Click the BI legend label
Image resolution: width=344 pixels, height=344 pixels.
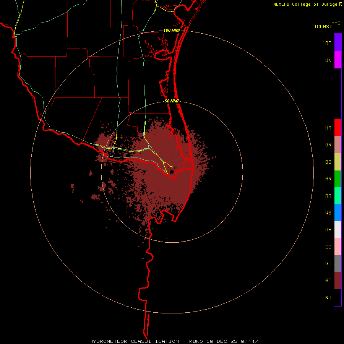[328, 281]
